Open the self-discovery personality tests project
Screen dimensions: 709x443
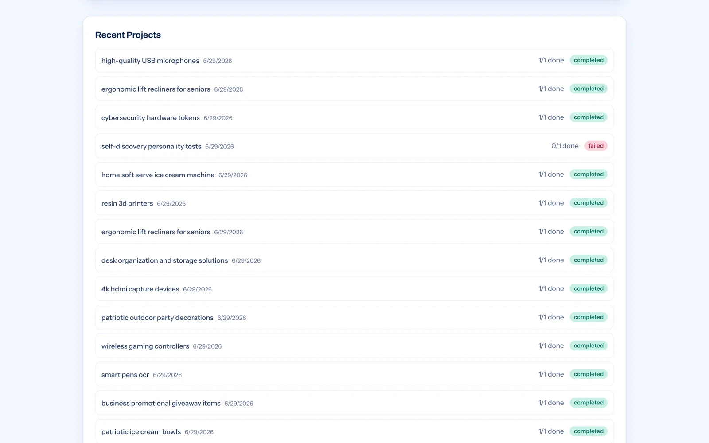[354, 146]
